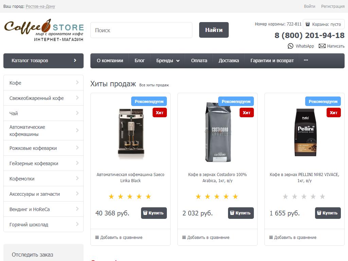Expand the Бренды dropdown menu
Image resolution: width=348 pixels, height=261 pixels.
(168, 60)
